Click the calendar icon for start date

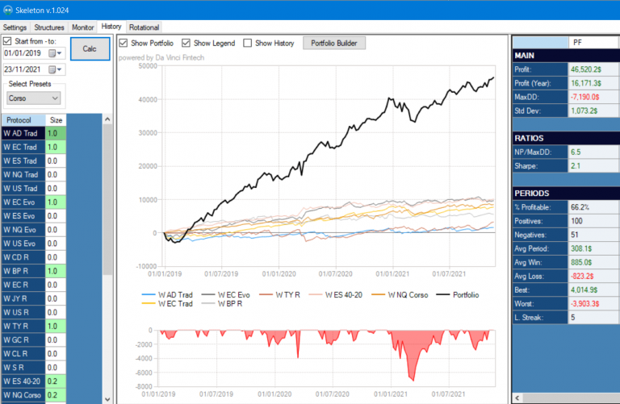click(x=52, y=54)
